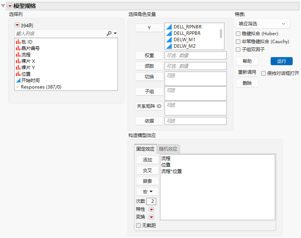Image resolution: width=301 pixels, height=238 pixels.
Task: Open the 变换 red triangle menu
Action: [152, 217]
